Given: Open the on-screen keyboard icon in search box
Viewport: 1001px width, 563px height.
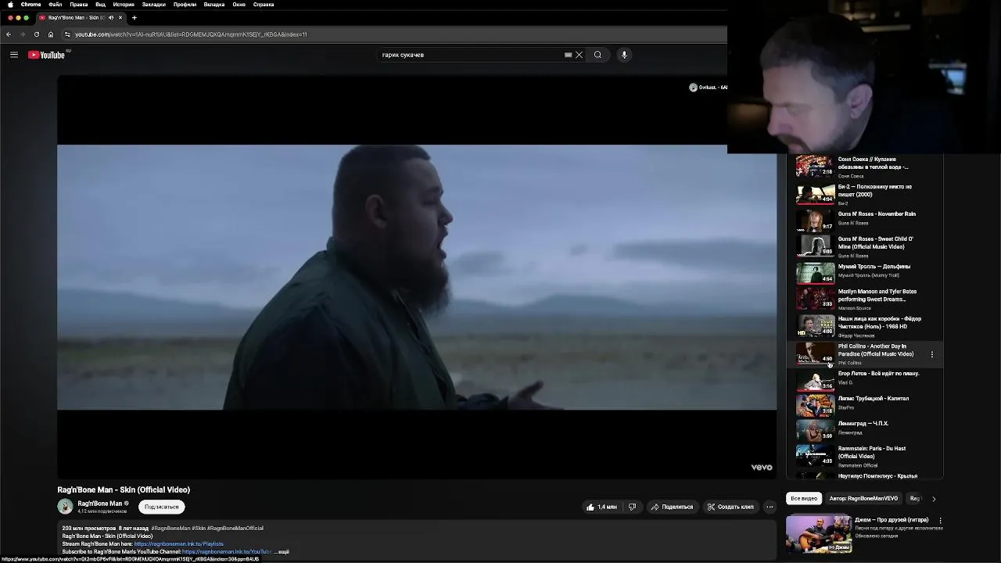Looking at the screenshot, I should [x=568, y=55].
